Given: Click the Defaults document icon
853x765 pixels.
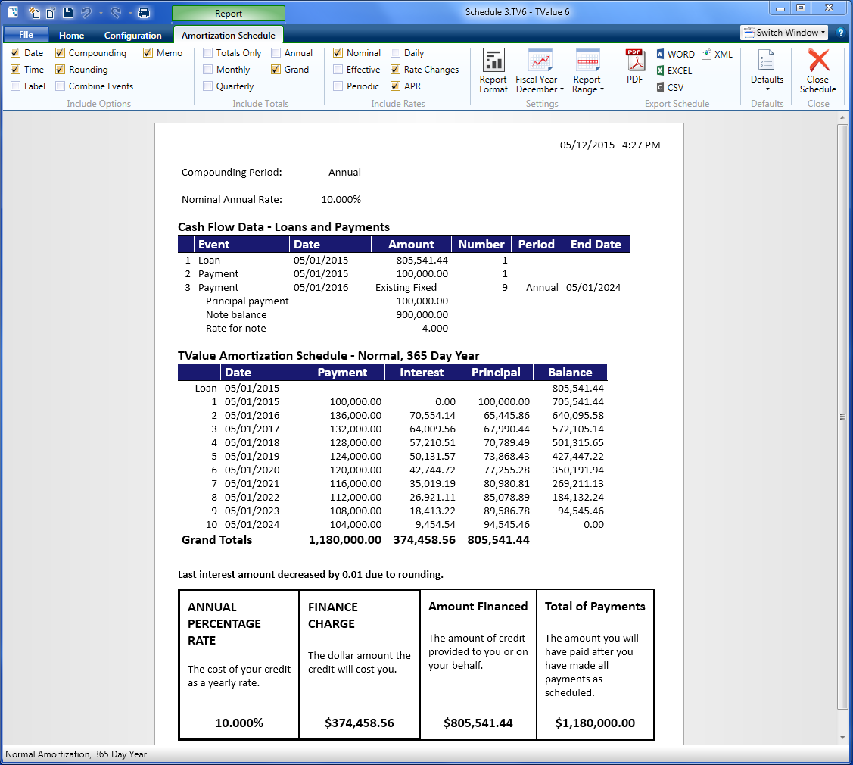Looking at the screenshot, I should 767,60.
